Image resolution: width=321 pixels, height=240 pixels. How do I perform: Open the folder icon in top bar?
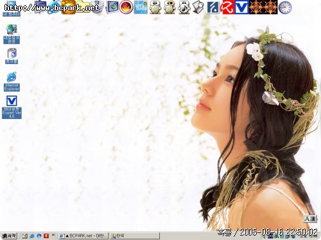[x=83, y=7]
